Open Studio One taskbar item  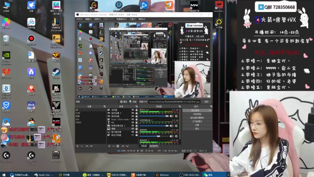click(x=44, y=175)
